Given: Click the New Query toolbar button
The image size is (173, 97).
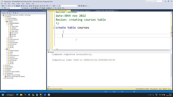Looking at the screenshot, I should pyautogui.click(x=25, y=6).
